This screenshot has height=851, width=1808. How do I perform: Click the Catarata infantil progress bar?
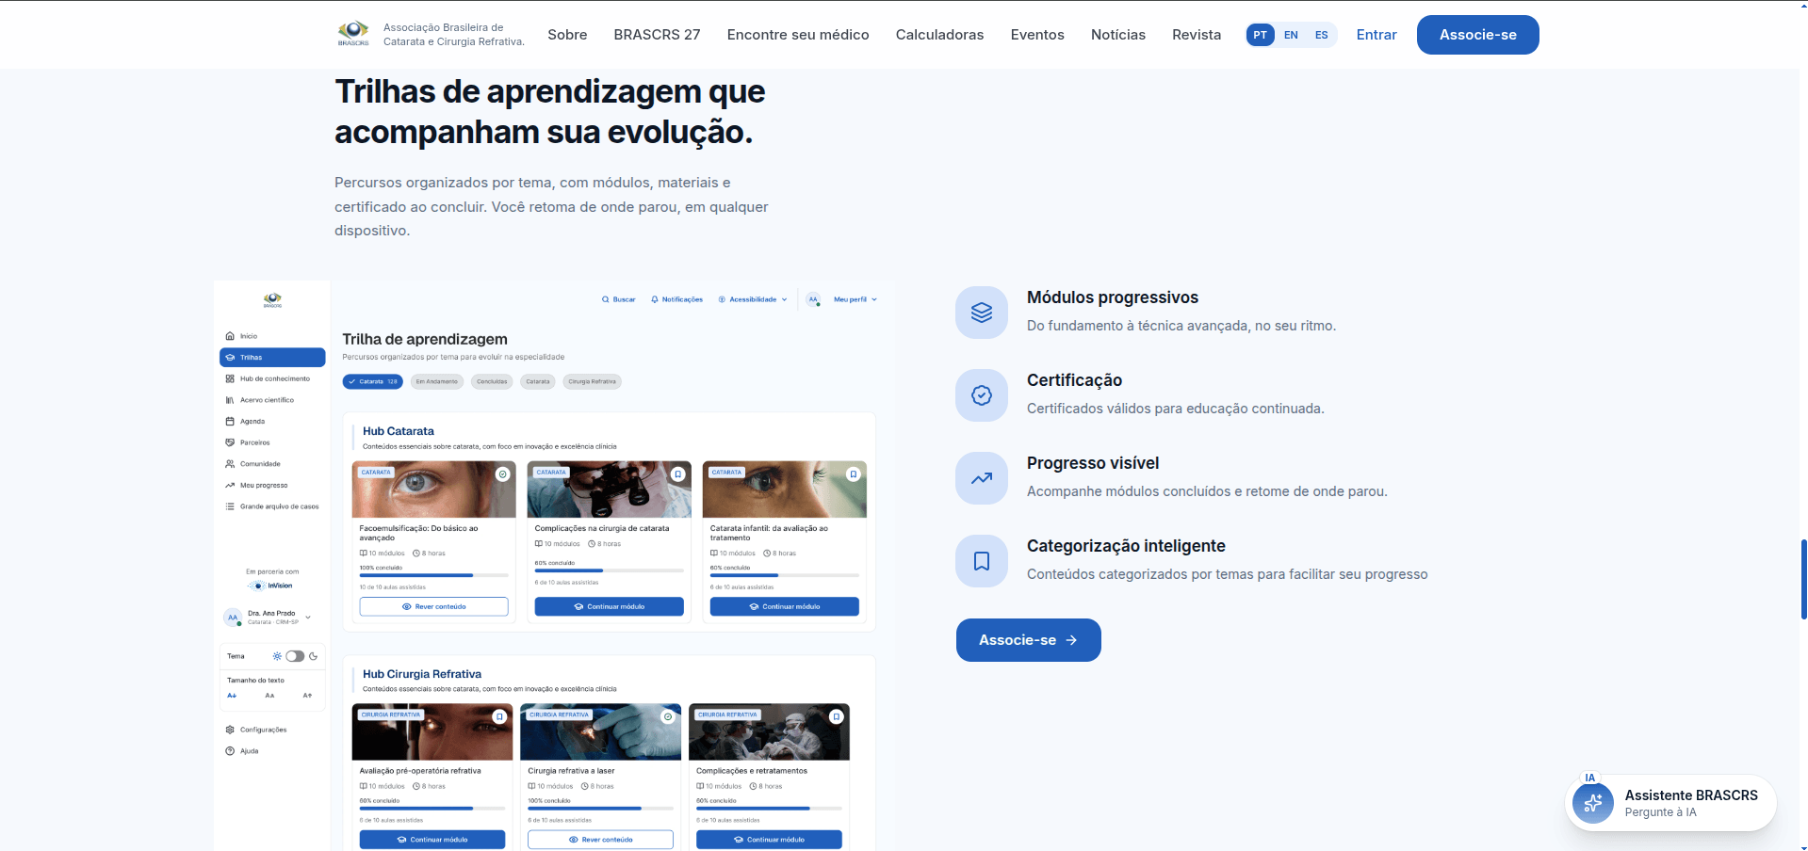pos(785,575)
